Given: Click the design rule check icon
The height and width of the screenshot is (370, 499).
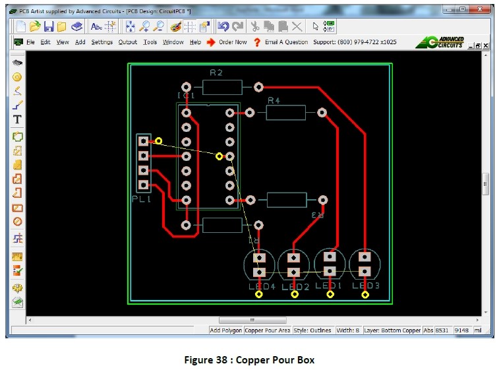Looking at the screenshot, I should [x=17, y=270].
